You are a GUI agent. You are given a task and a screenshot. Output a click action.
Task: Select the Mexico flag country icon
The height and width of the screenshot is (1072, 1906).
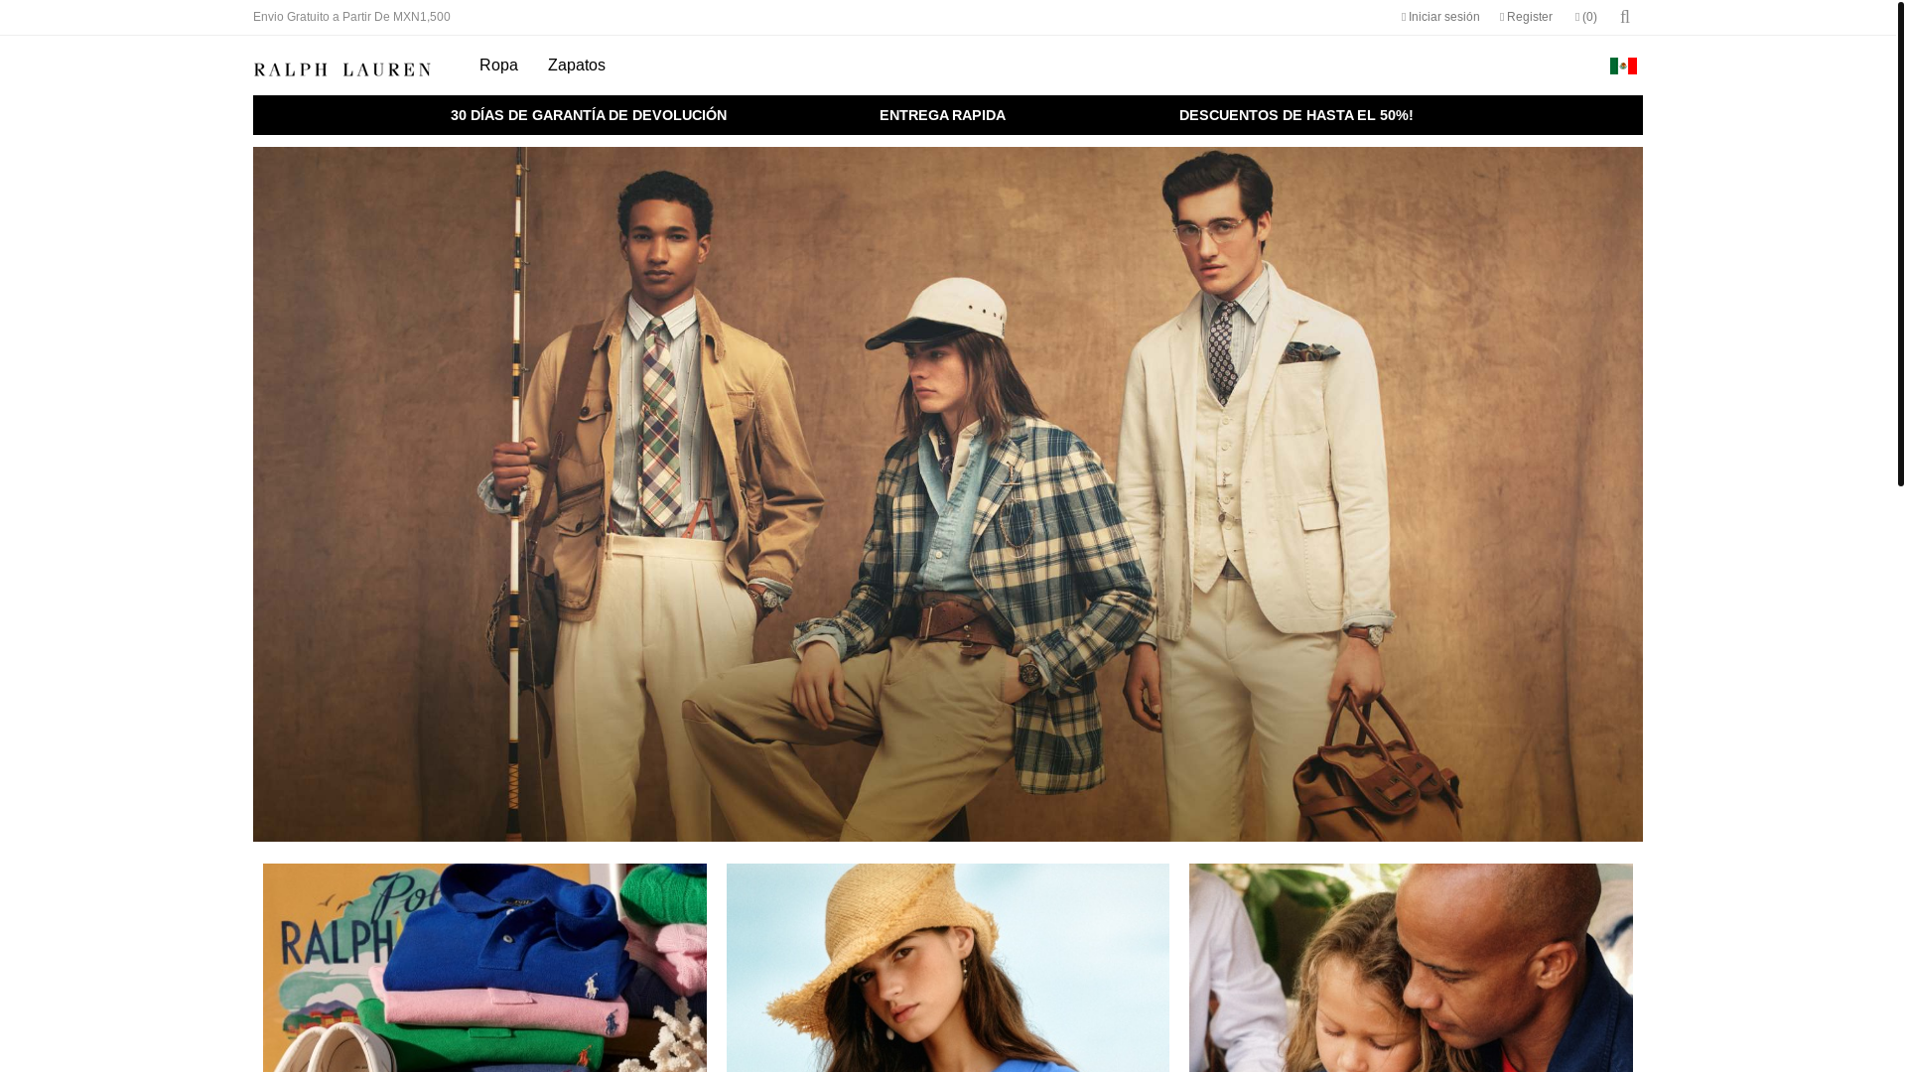[x=1623, y=66]
